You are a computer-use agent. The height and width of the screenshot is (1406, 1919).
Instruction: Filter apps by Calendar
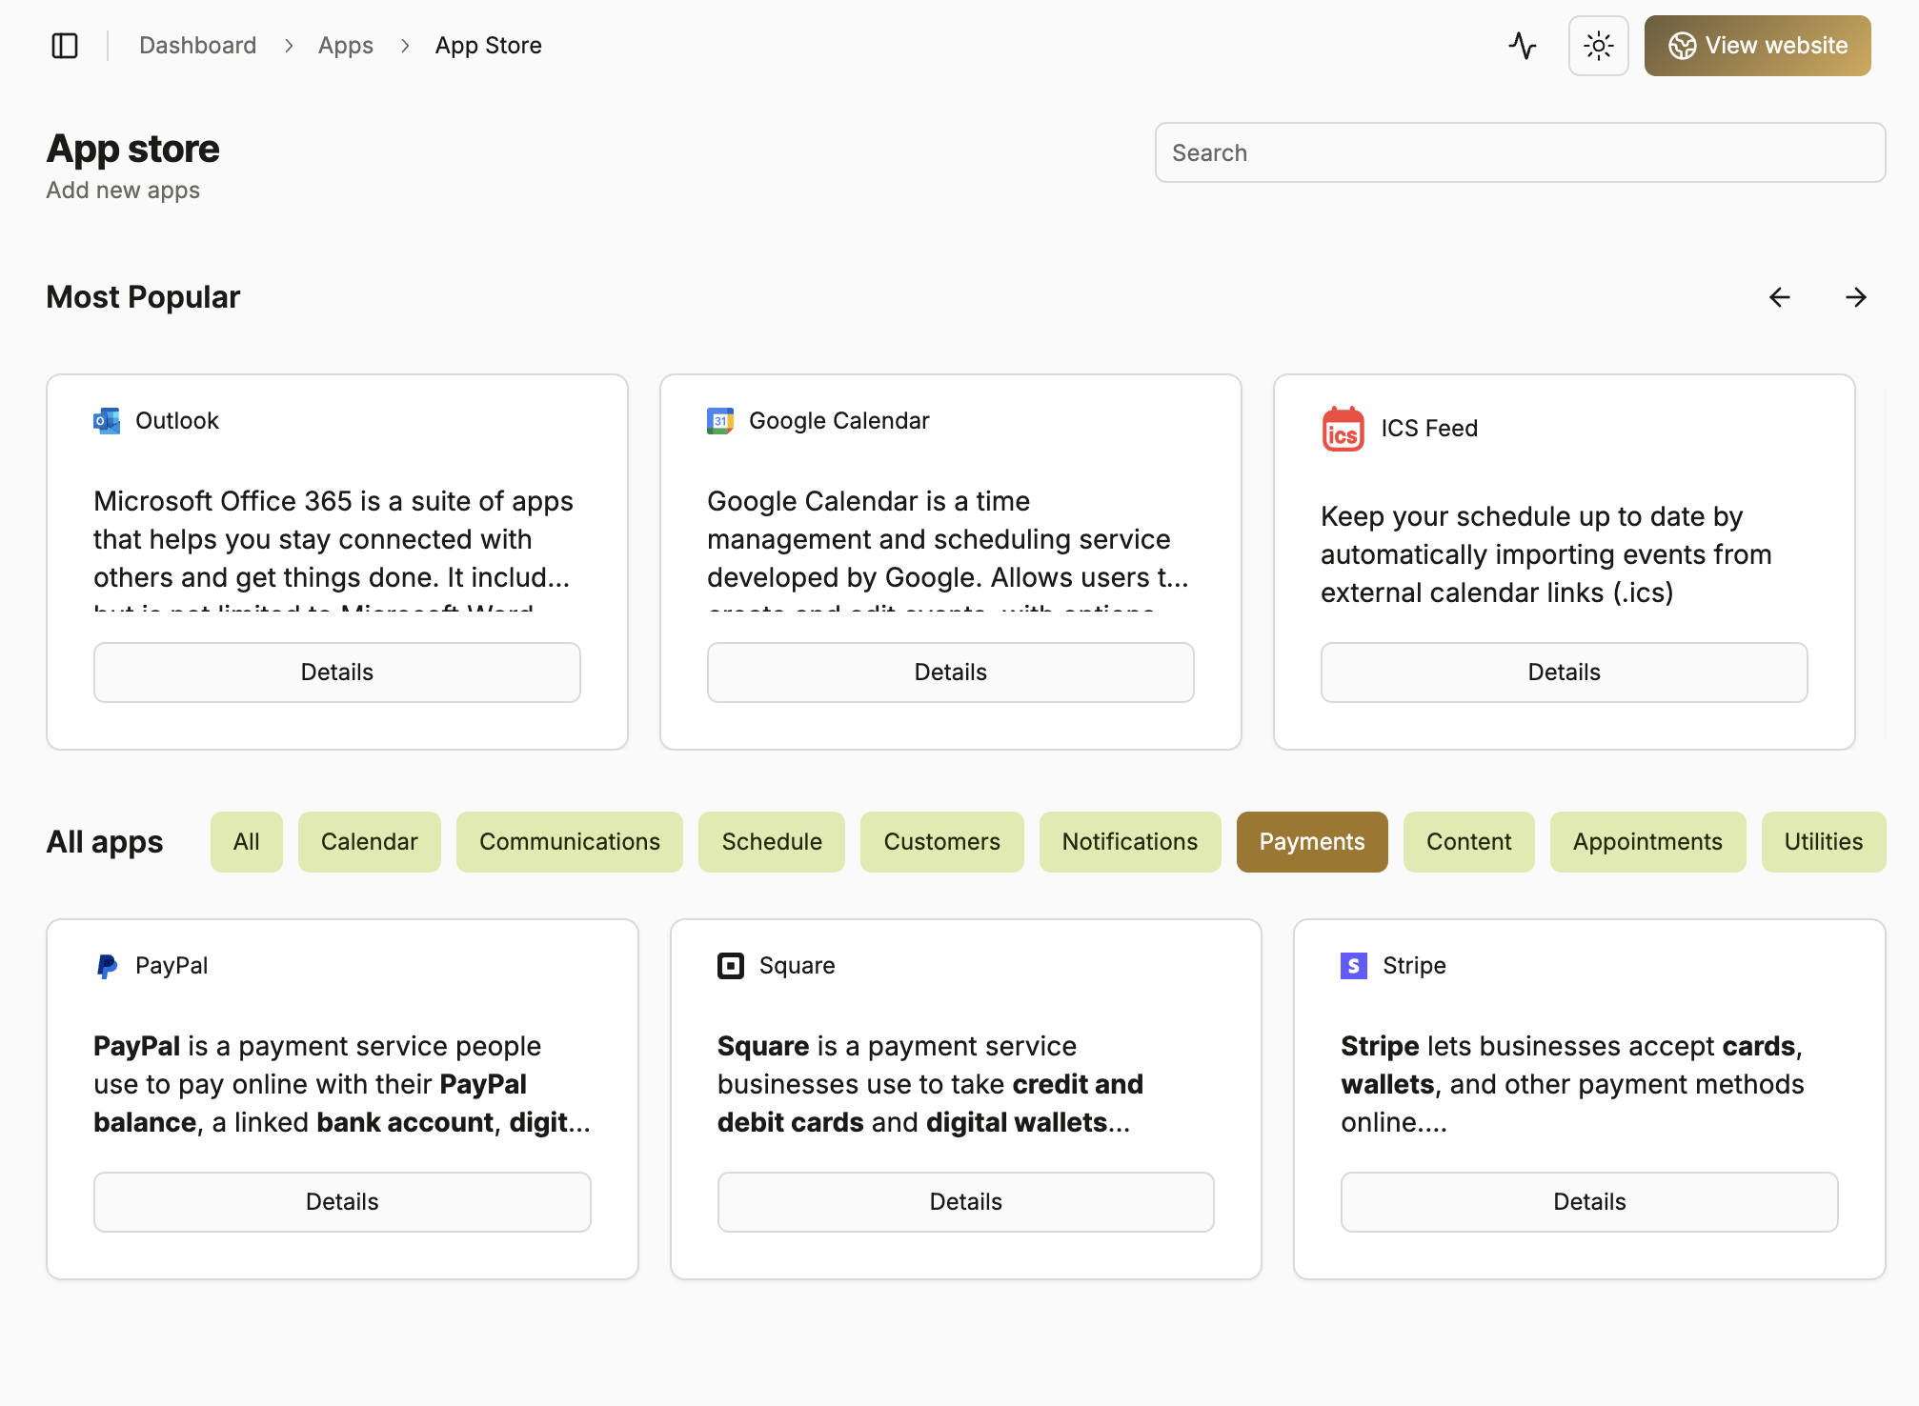point(370,842)
